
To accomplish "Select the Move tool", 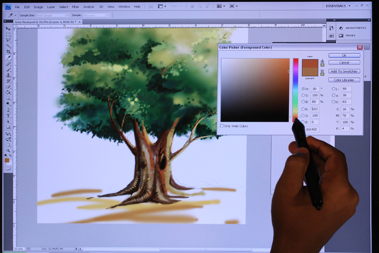I will 9,28.
